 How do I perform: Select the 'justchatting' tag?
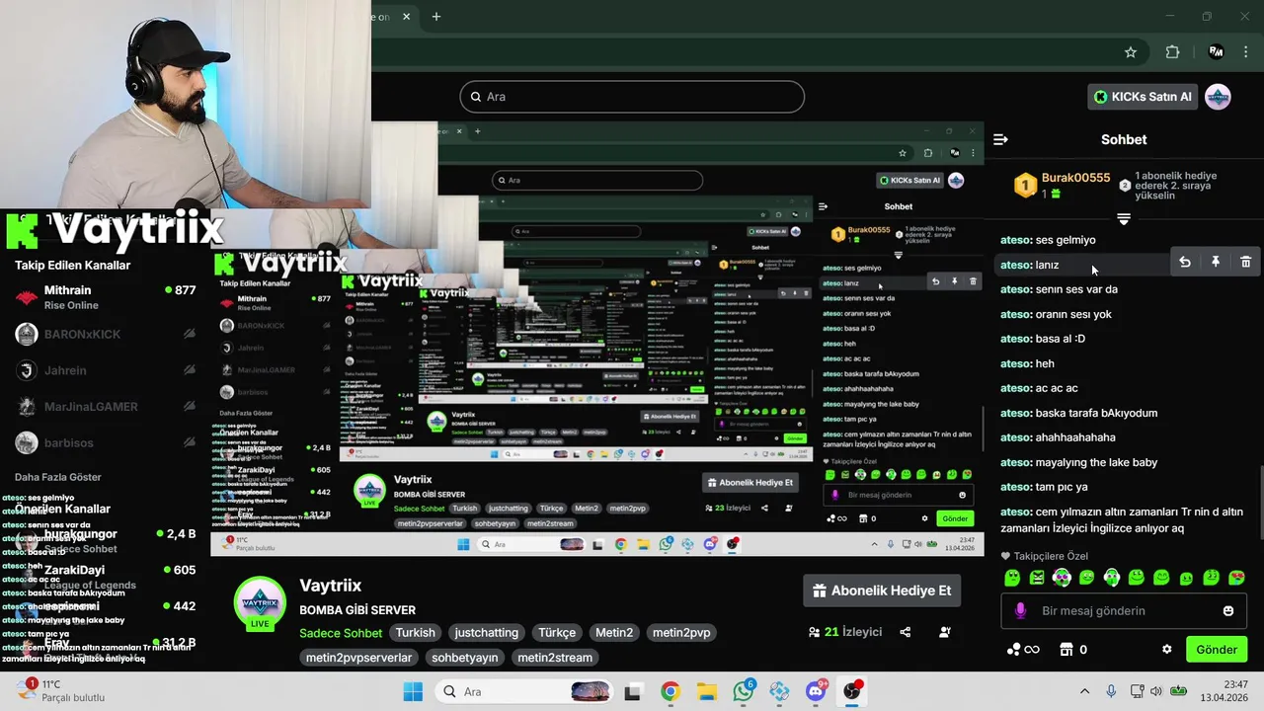tap(487, 633)
